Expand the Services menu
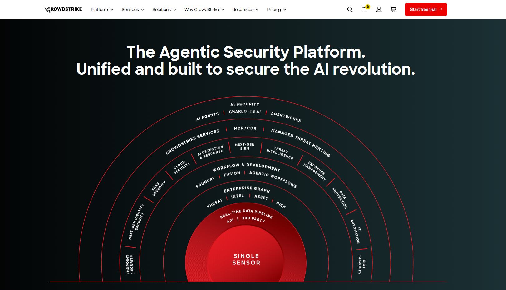The height and width of the screenshot is (290, 506). pyautogui.click(x=133, y=10)
